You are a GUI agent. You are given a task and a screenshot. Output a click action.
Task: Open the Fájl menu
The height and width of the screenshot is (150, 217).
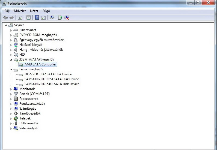pos(7,11)
